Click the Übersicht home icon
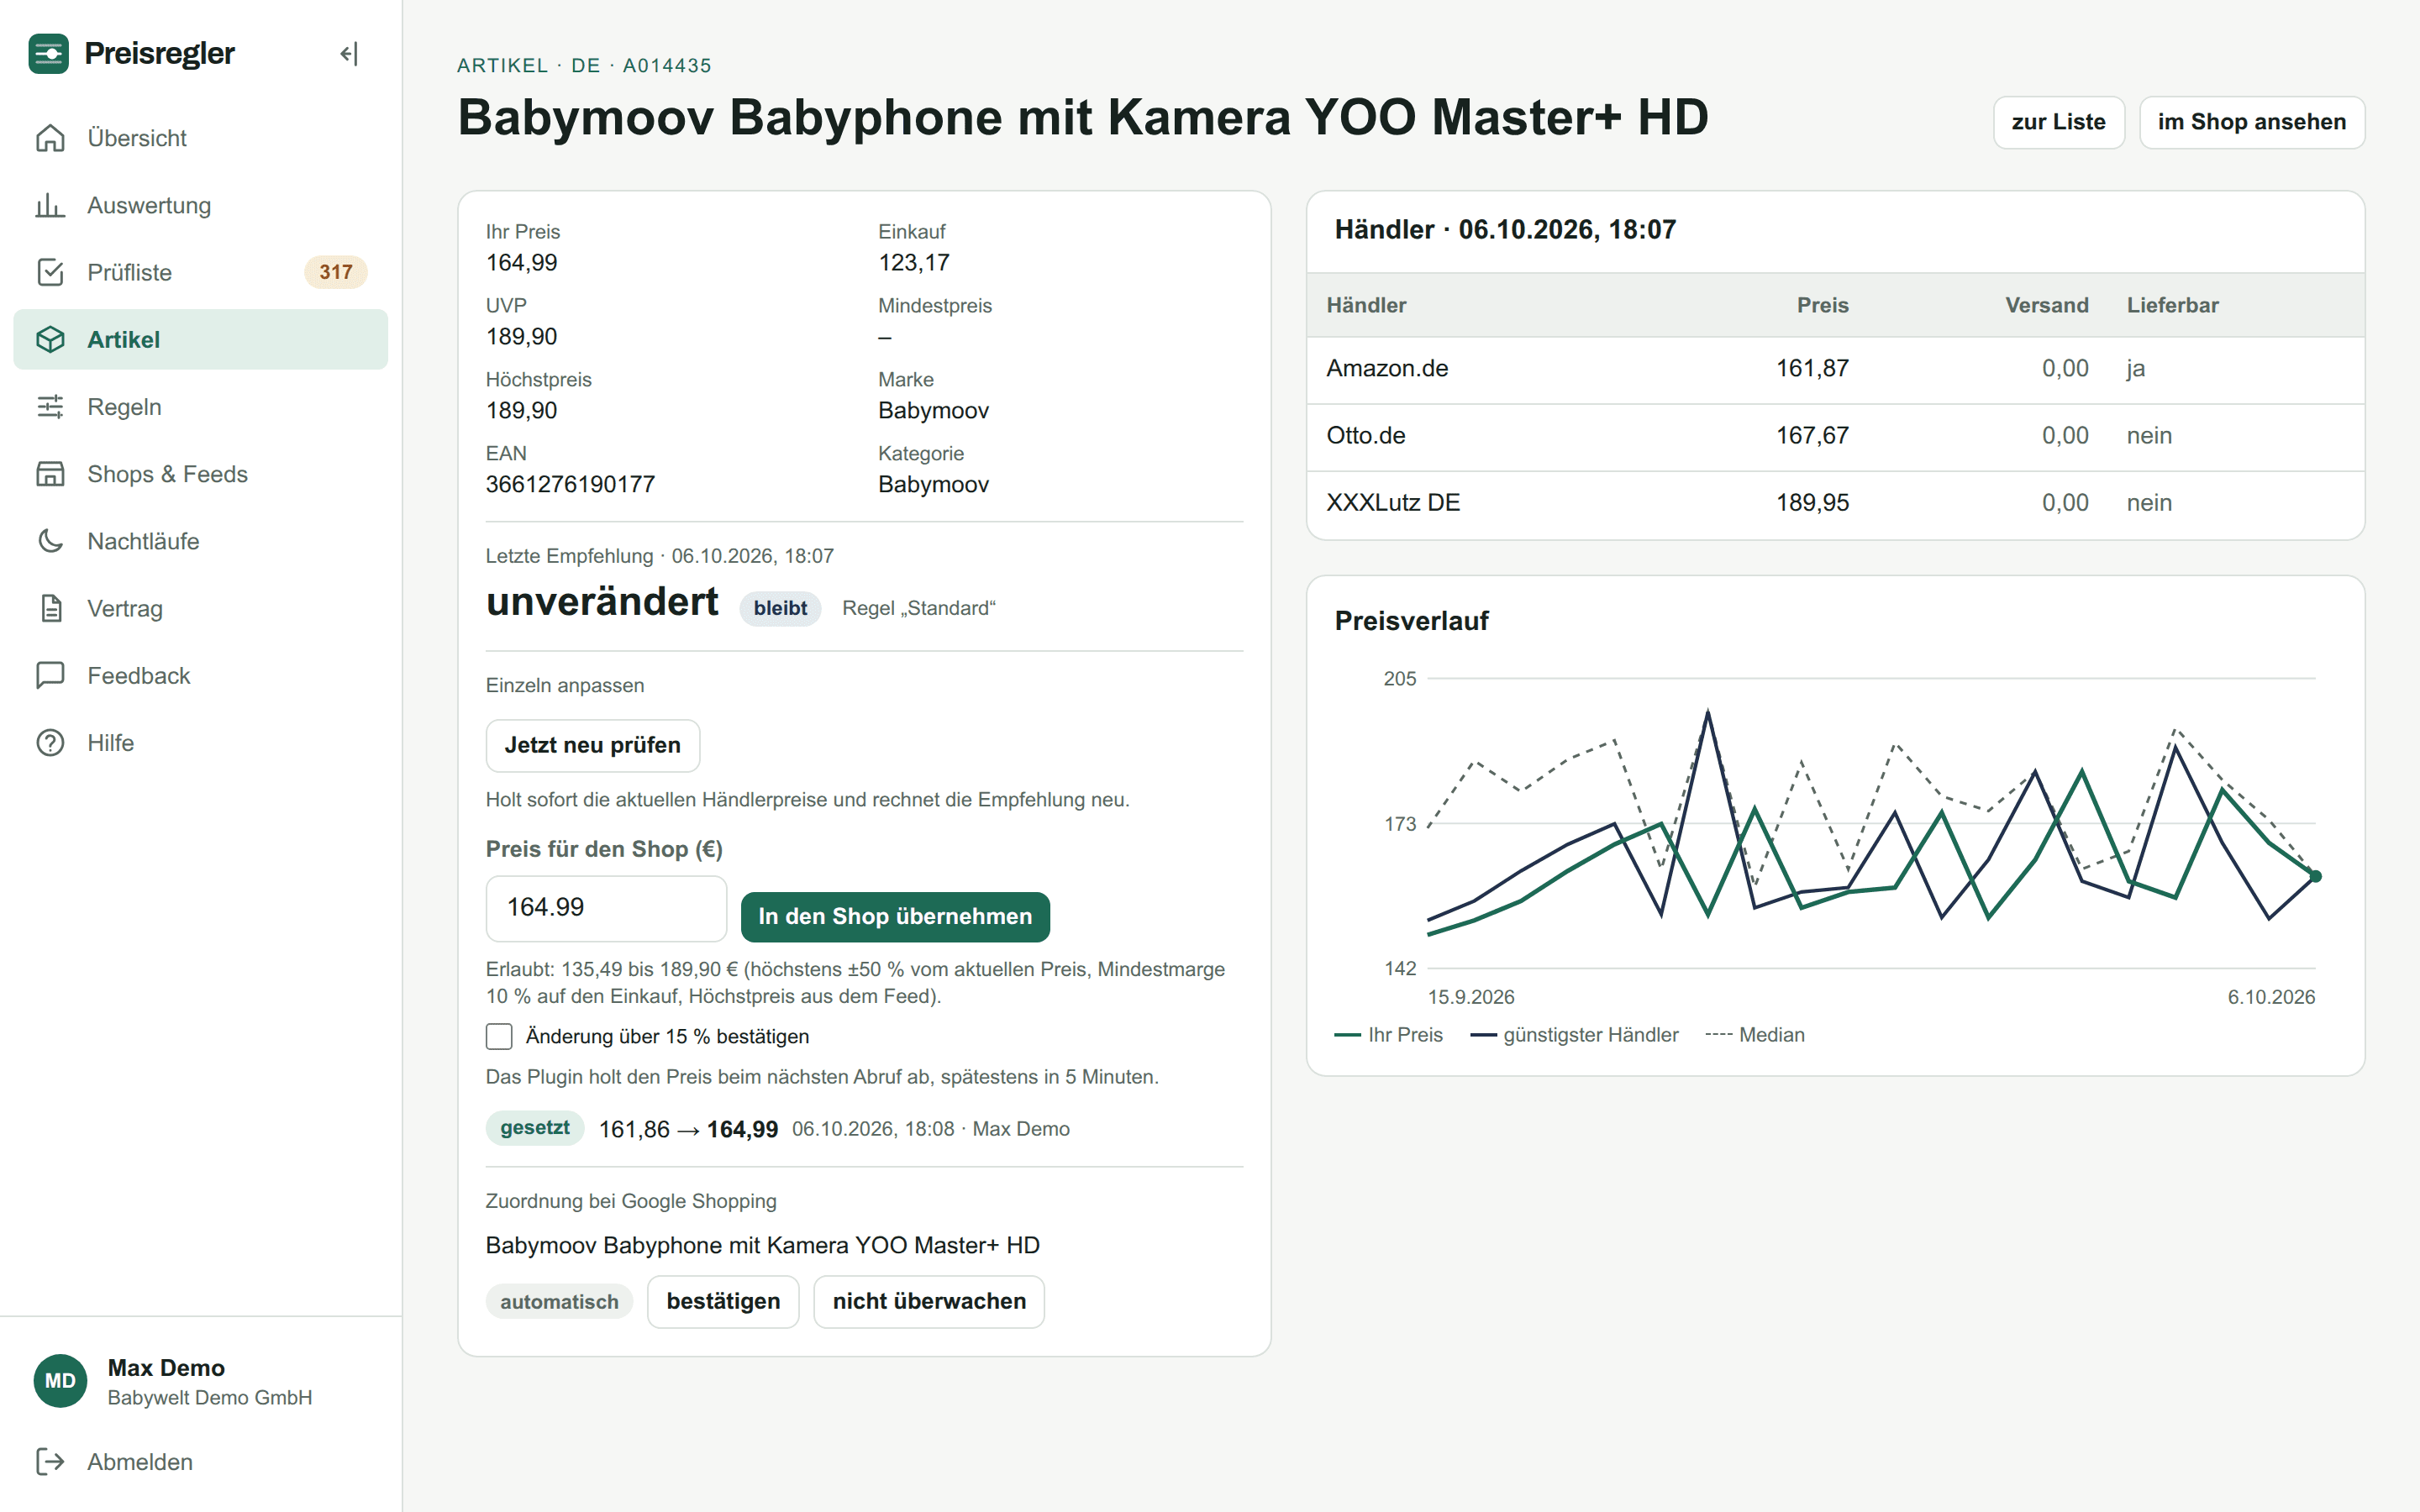2420x1512 pixels. pos(50,138)
